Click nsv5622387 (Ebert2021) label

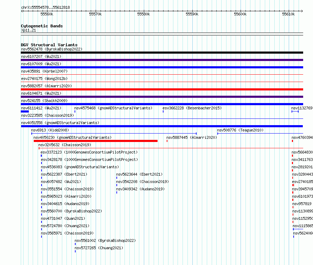point(64,174)
